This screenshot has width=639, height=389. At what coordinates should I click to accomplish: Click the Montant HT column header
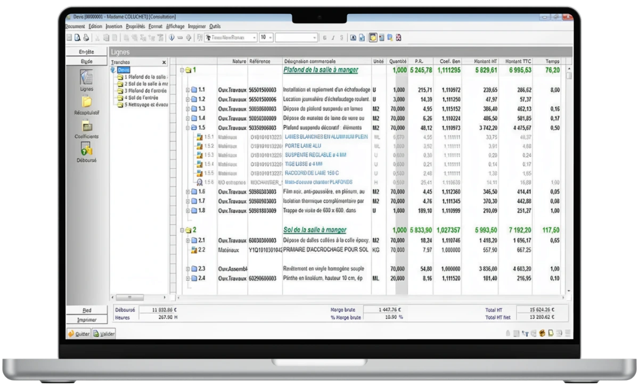point(480,62)
